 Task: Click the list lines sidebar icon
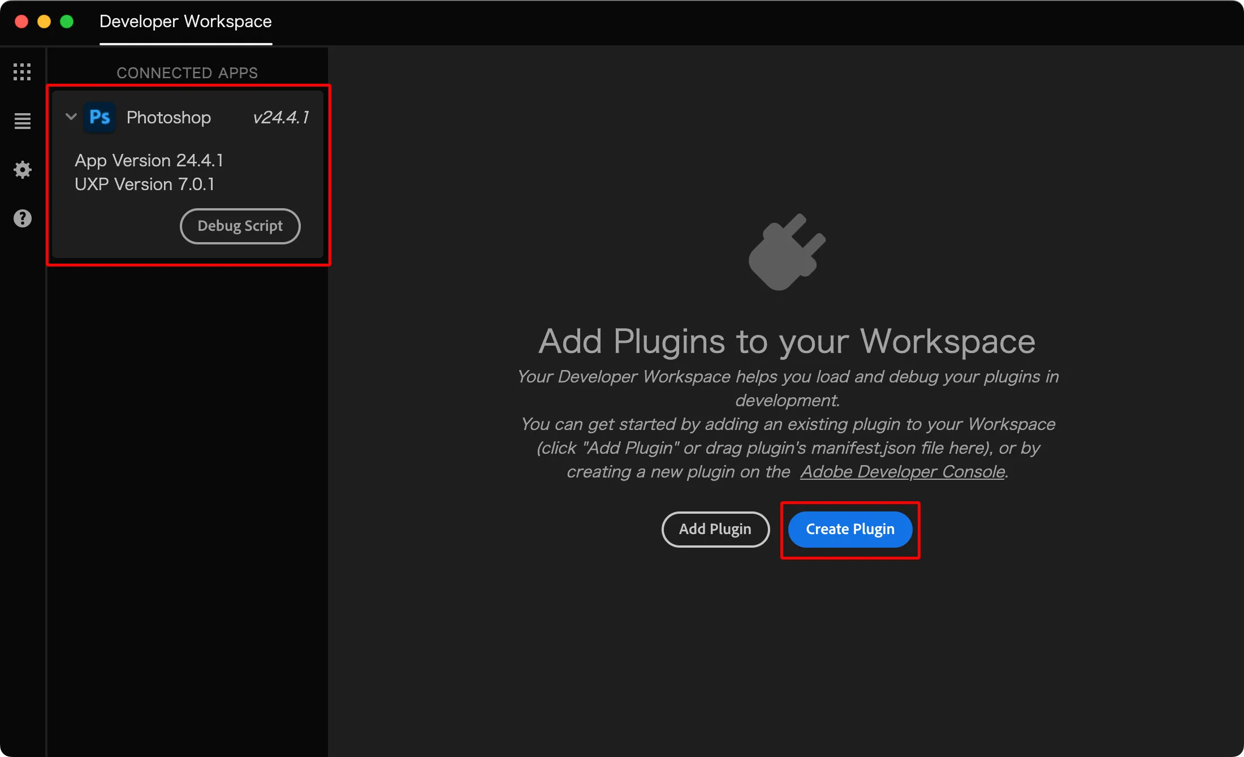coord(22,121)
